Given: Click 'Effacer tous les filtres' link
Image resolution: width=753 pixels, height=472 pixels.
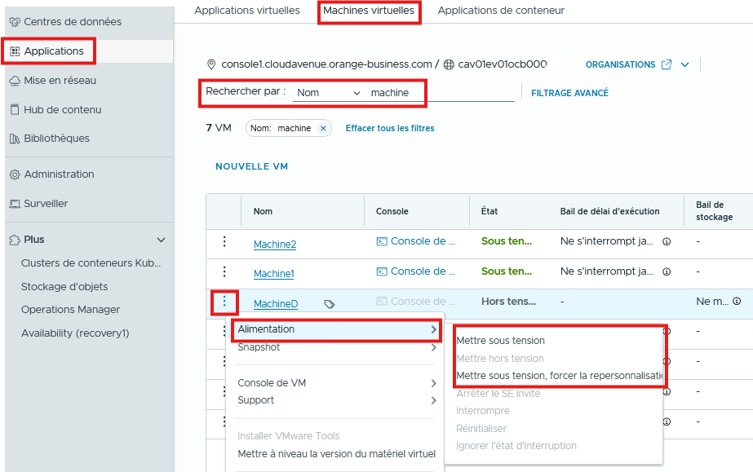Looking at the screenshot, I should 390,128.
